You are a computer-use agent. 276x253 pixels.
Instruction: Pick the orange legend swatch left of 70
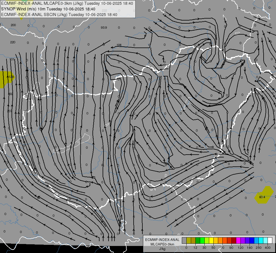click(x=220, y=240)
